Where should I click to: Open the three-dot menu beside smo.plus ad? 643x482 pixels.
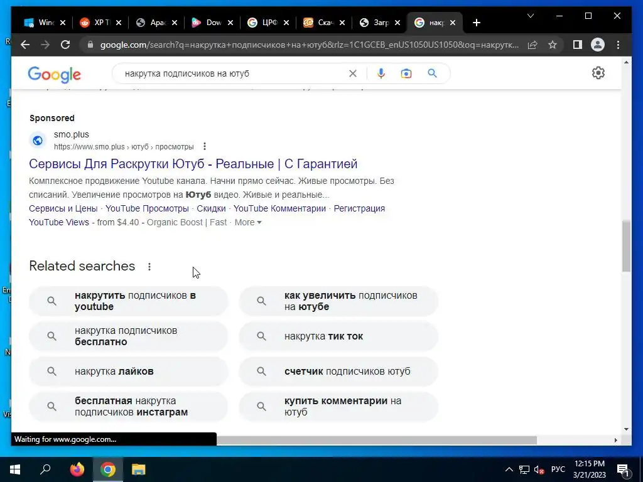(205, 146)
